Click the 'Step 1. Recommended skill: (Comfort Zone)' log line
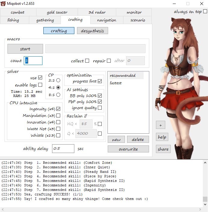The height and width of the screenshot is (212, 208). (x=57, y=163)
